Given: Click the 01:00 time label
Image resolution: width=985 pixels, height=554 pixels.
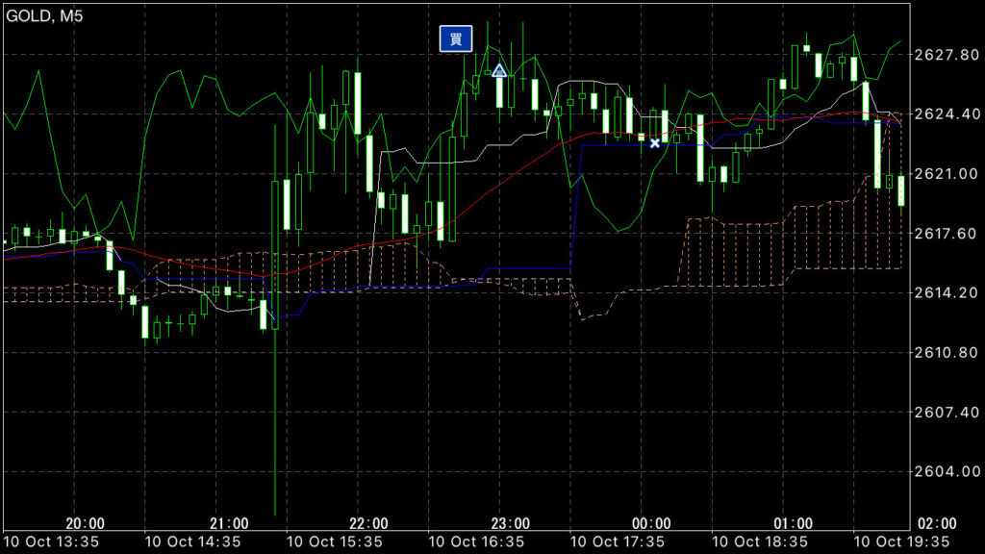Looking at the screenshot, I should (794, 523).
